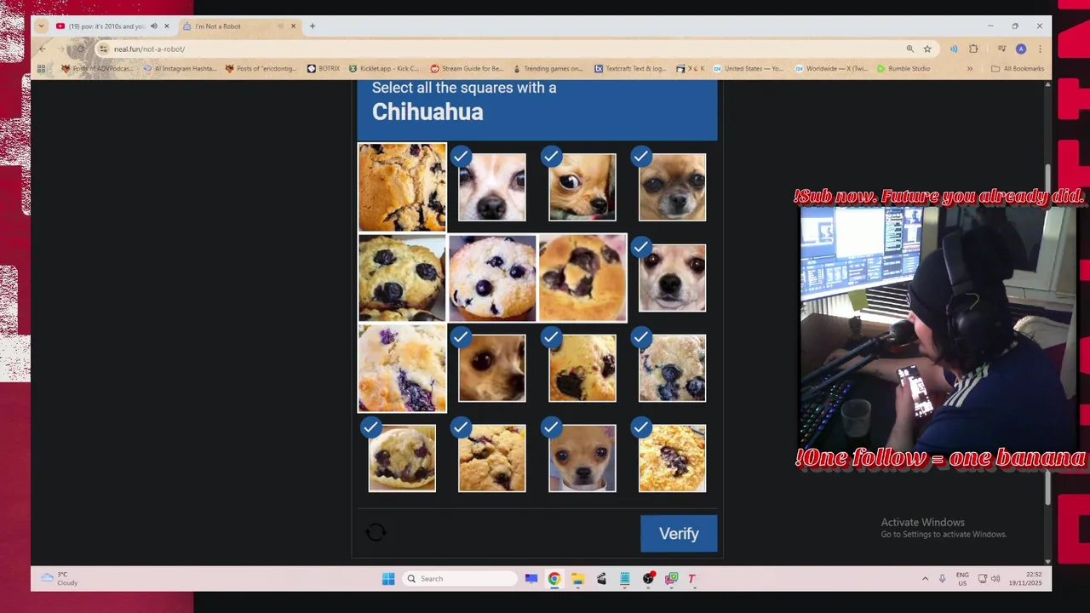Close the 'I'm Not a Robot' tab

tap(293, 26)
